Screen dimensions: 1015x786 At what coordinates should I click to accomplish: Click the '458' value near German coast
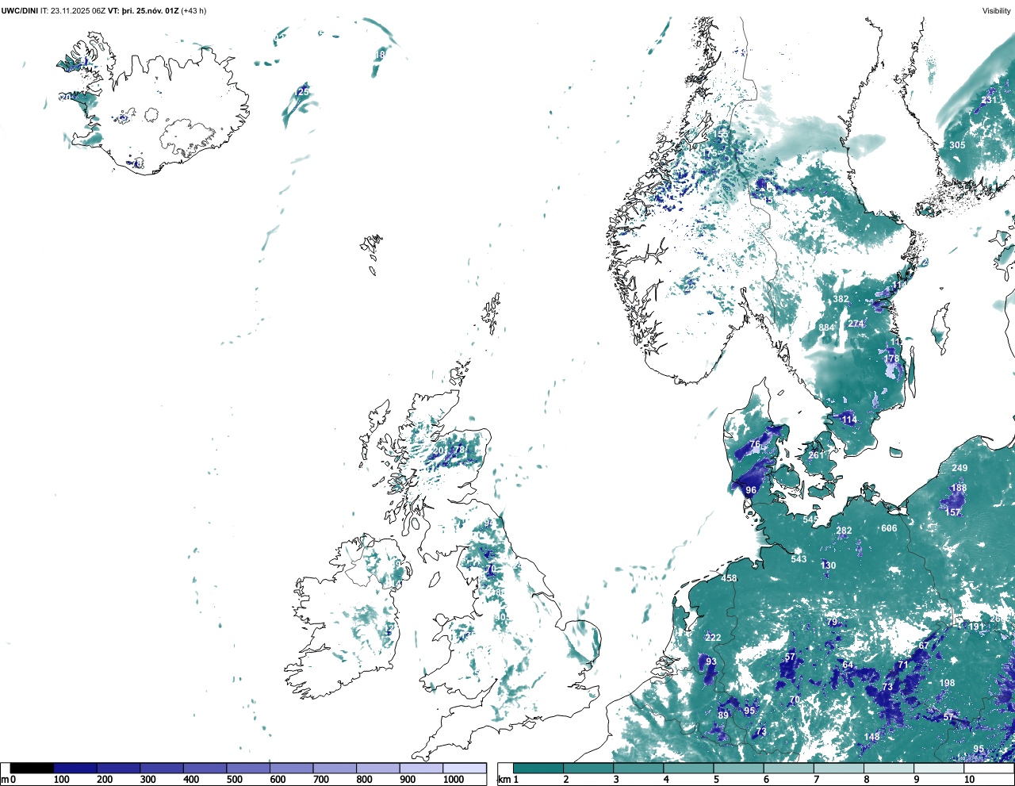tap(729, 578)
